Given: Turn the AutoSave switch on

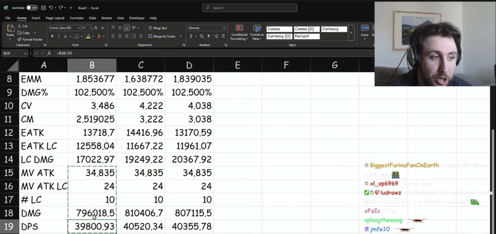Looking at the screenshot, I should tap(32, 8).
